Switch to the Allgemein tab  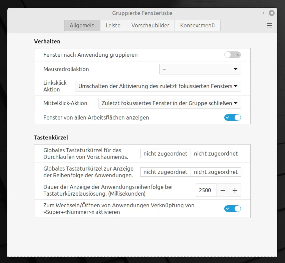(82, 25)
